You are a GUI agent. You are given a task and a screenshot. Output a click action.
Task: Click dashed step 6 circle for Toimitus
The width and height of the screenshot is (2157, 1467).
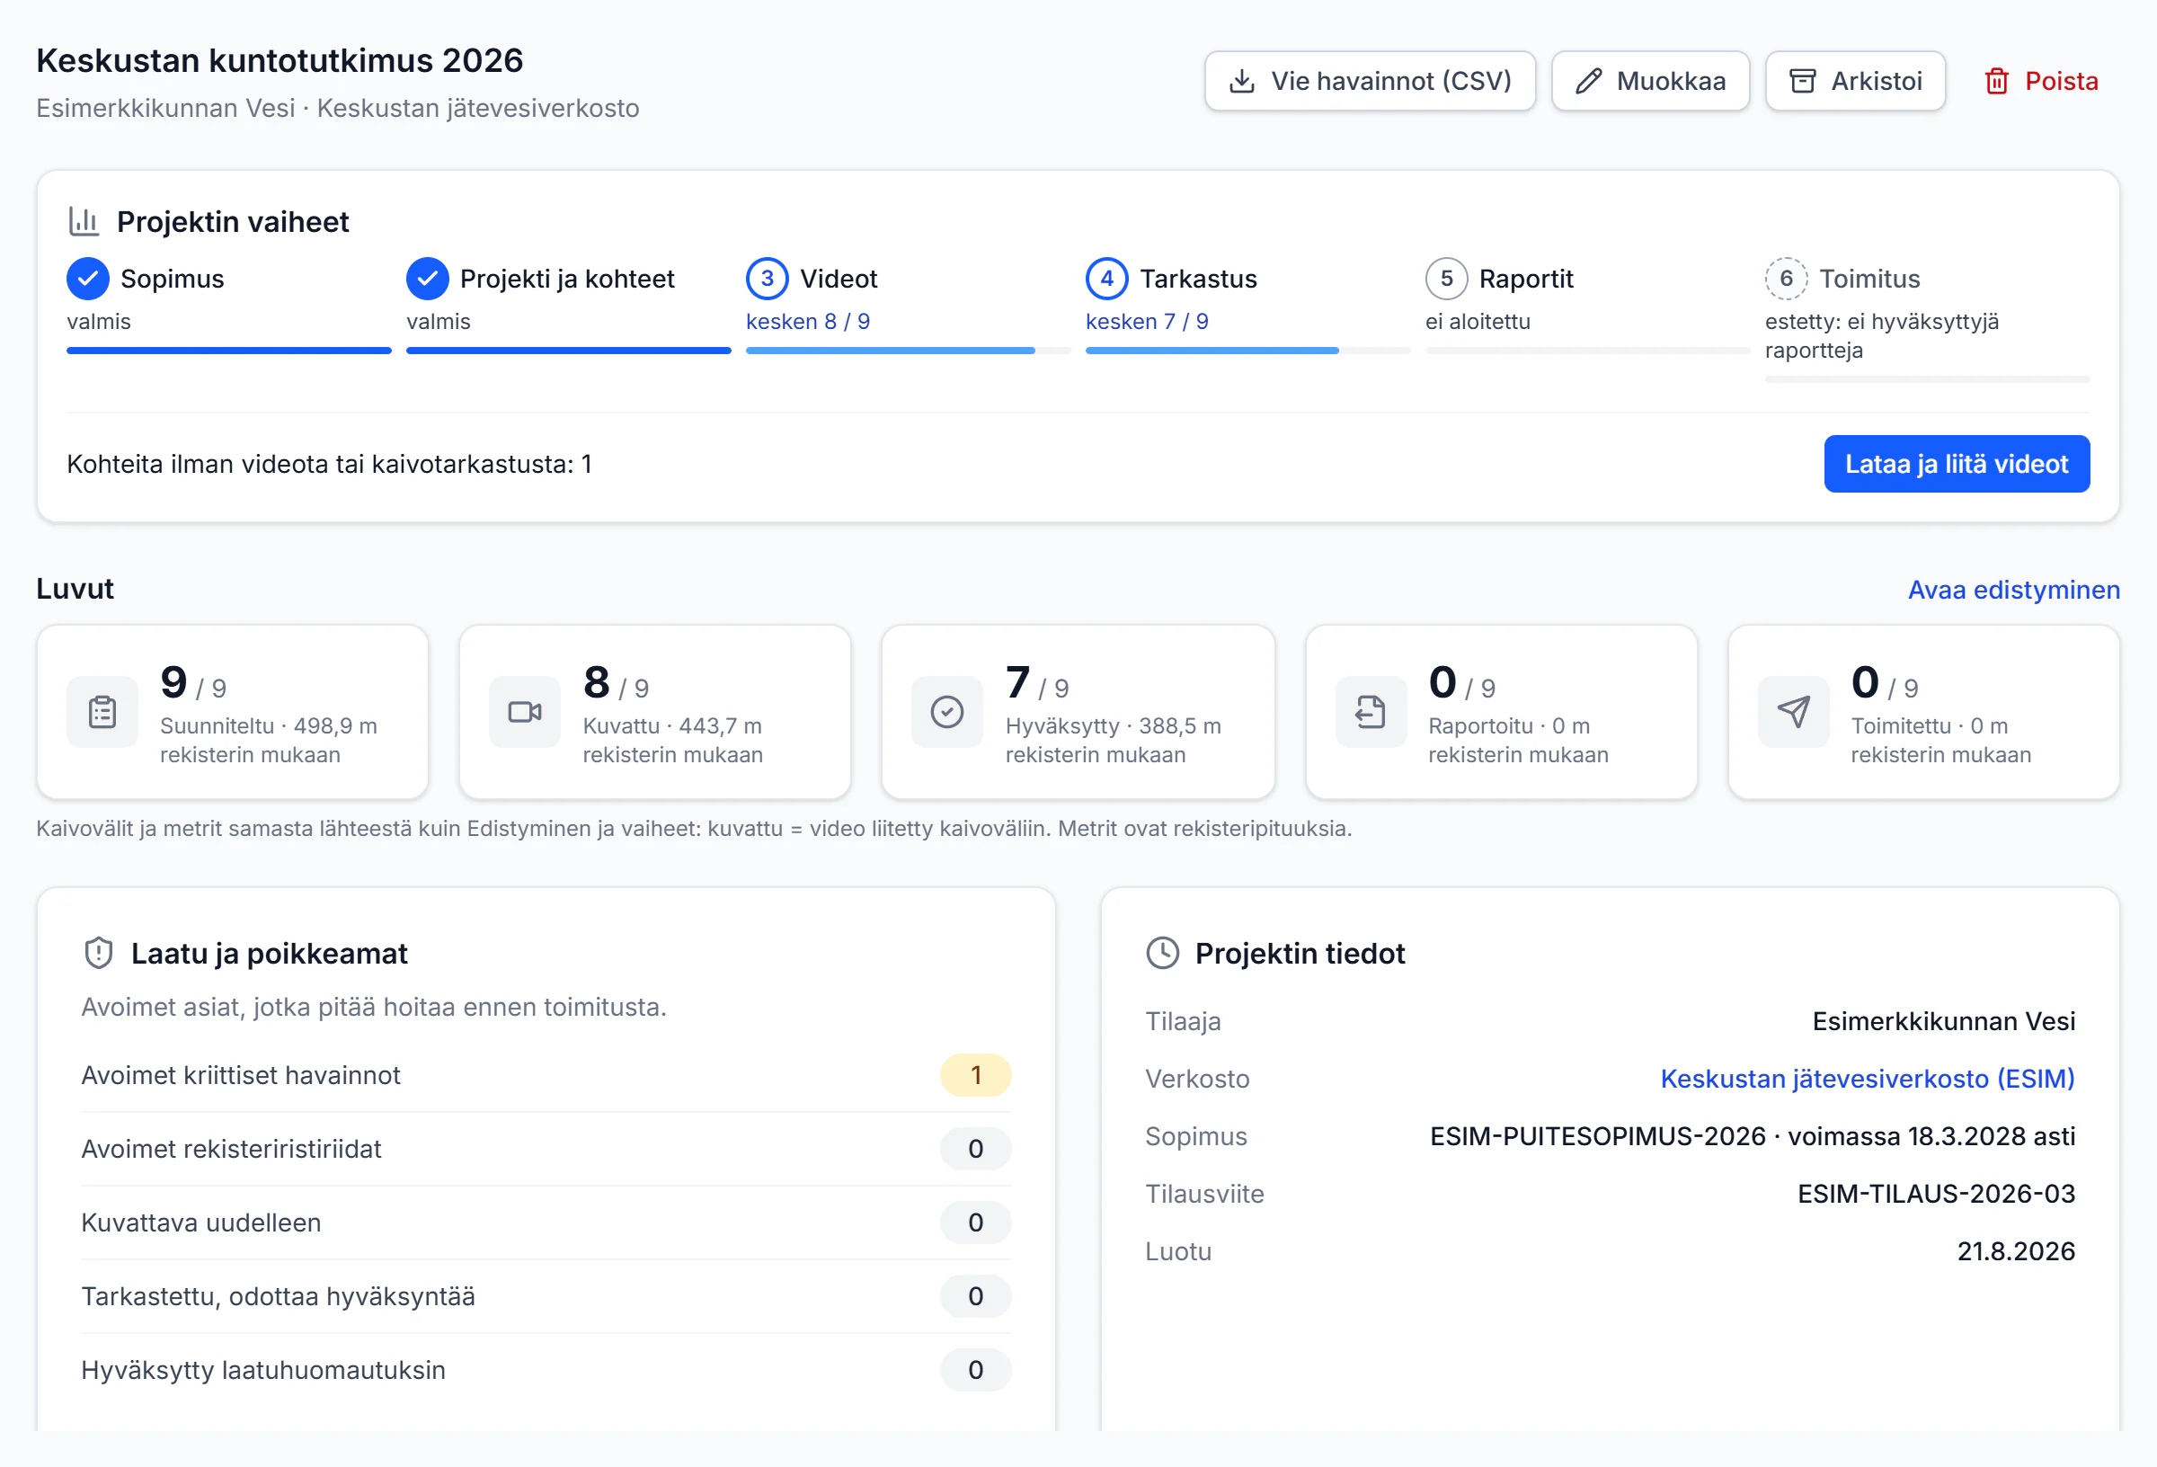click(1787, 279)
